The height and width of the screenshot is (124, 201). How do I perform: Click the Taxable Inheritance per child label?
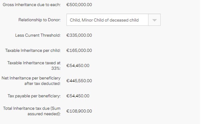coord(33,50)
